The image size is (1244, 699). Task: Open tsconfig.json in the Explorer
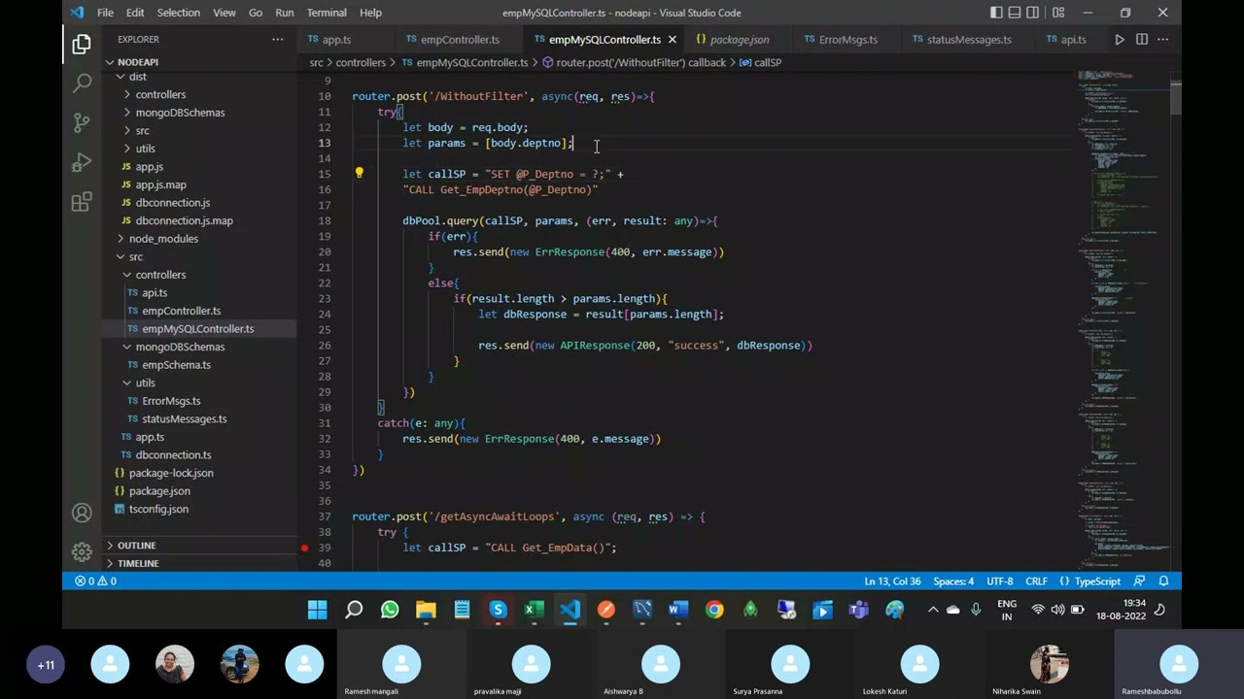point(158,509)
